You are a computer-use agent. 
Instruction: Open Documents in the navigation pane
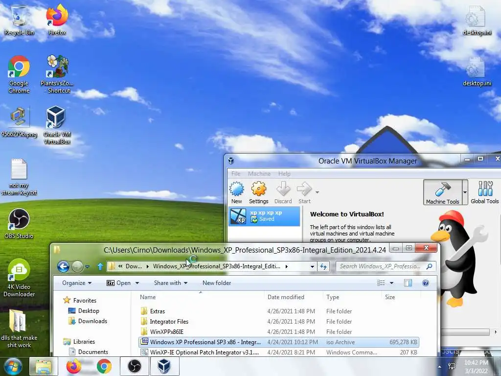point(89,352)
